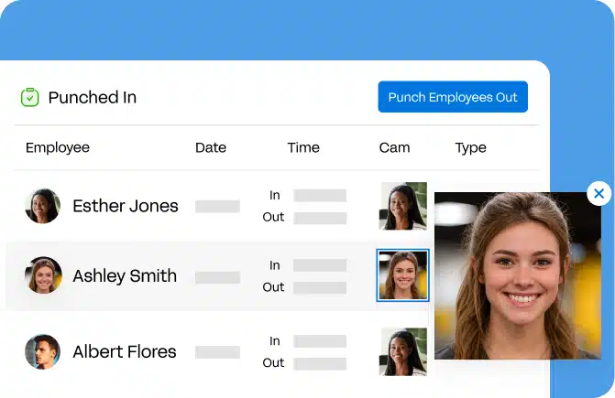Open Esther Jones's profile avatar
The height and width of the screenshot is (398, 615).
click(x=42, y=206)
